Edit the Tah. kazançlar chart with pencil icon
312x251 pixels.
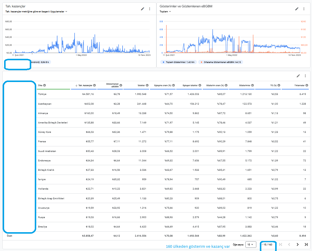pyautogui.click(x=143, y=9)
